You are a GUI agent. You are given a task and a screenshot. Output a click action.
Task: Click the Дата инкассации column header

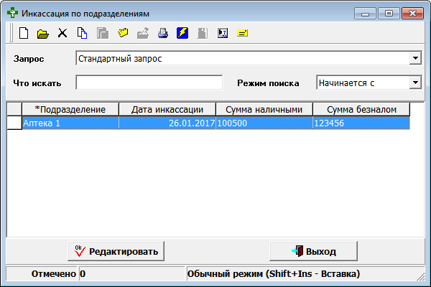point(167,109)
